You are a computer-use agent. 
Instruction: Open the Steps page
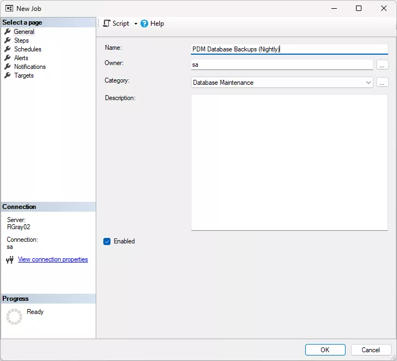click(21, 40)
